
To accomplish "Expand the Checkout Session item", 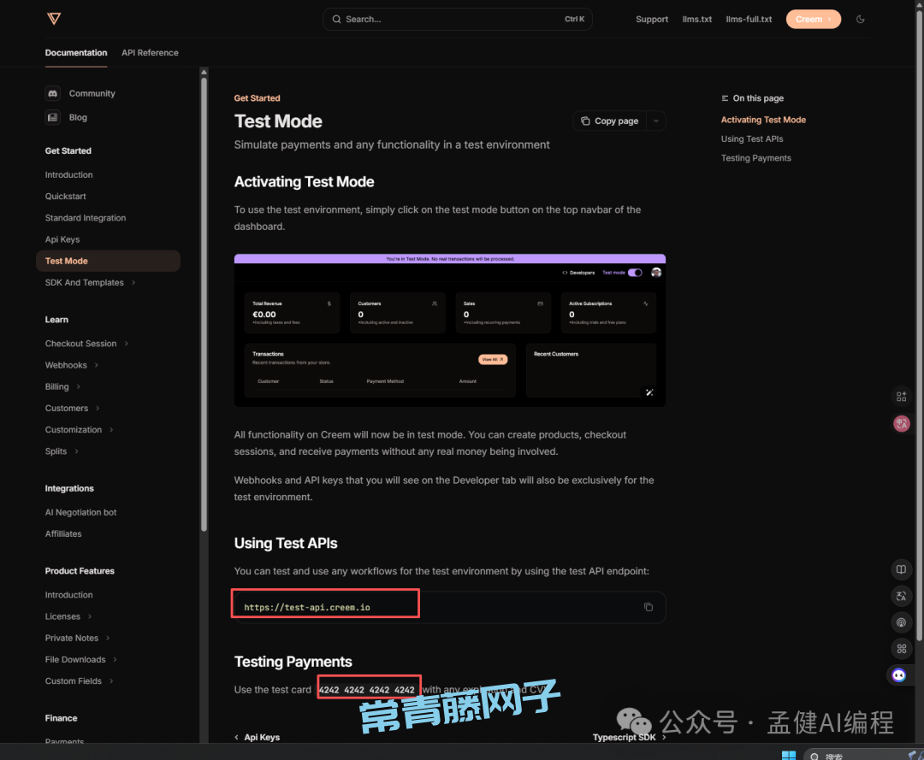I will 127,344.
